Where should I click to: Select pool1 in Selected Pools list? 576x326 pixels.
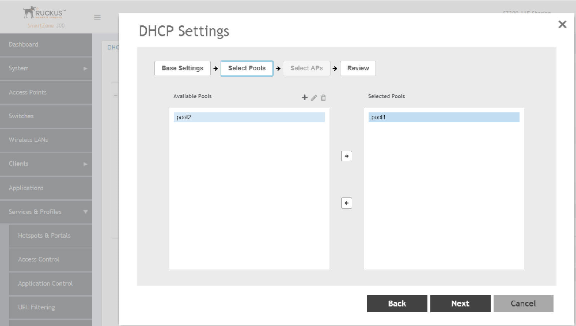pyautogui.click(x=444, y=117)
